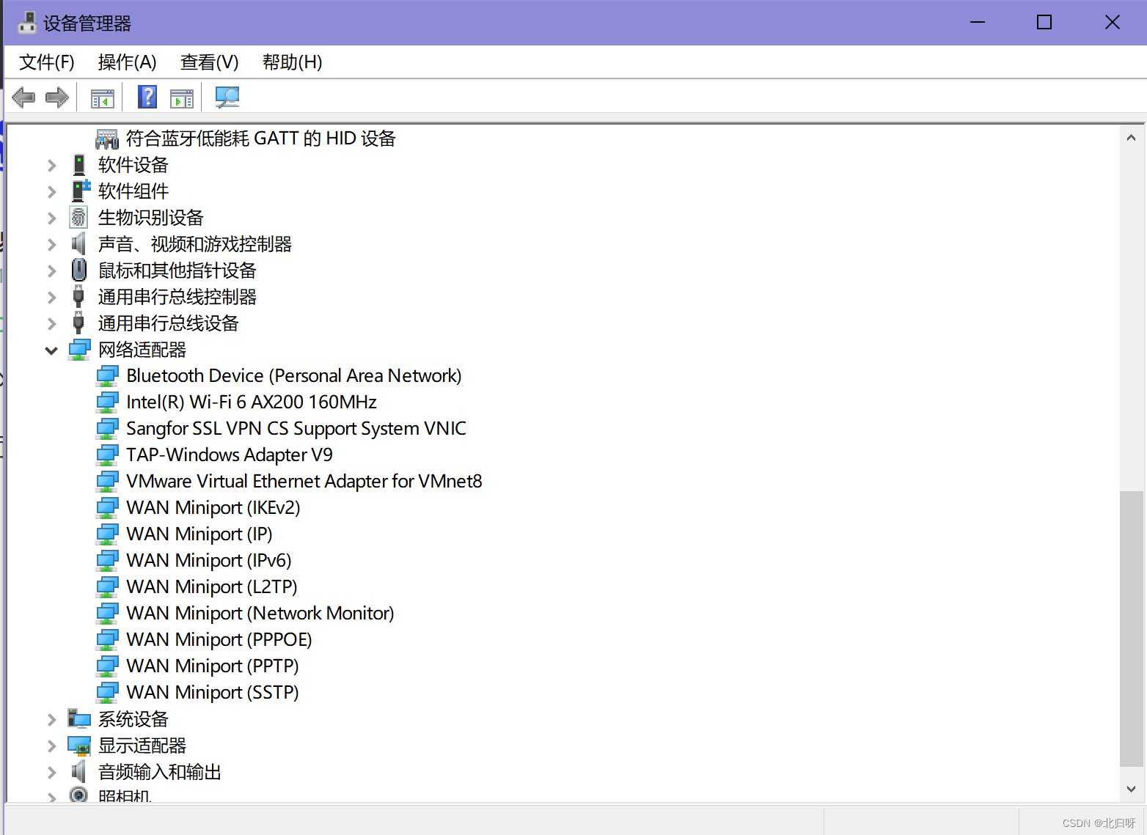The image size is (1147, 835).
Task: Click the scrollbar down arrow
Action: point(1131,789)
